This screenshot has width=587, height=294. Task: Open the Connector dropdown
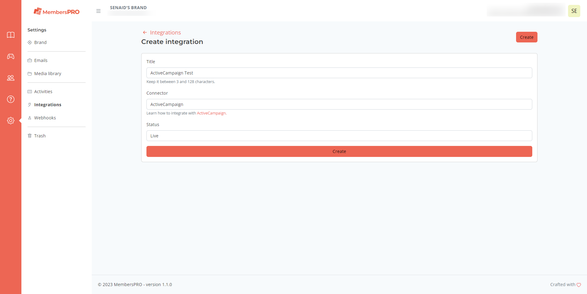point(339,104)
